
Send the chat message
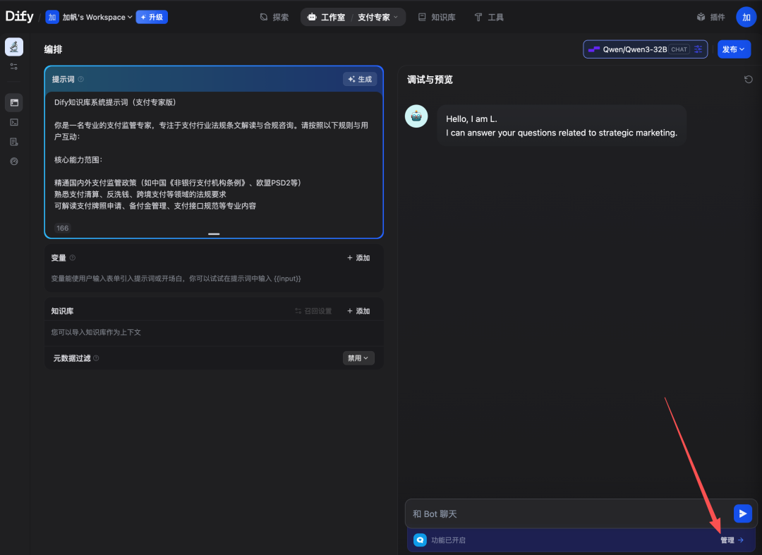742,513
